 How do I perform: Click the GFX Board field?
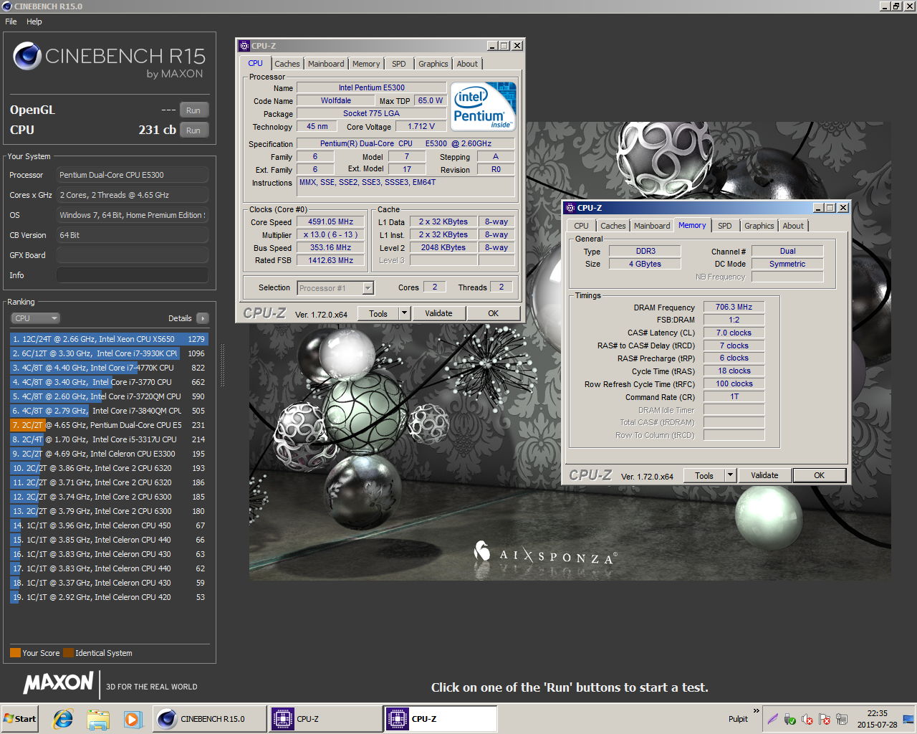point(133,255)
